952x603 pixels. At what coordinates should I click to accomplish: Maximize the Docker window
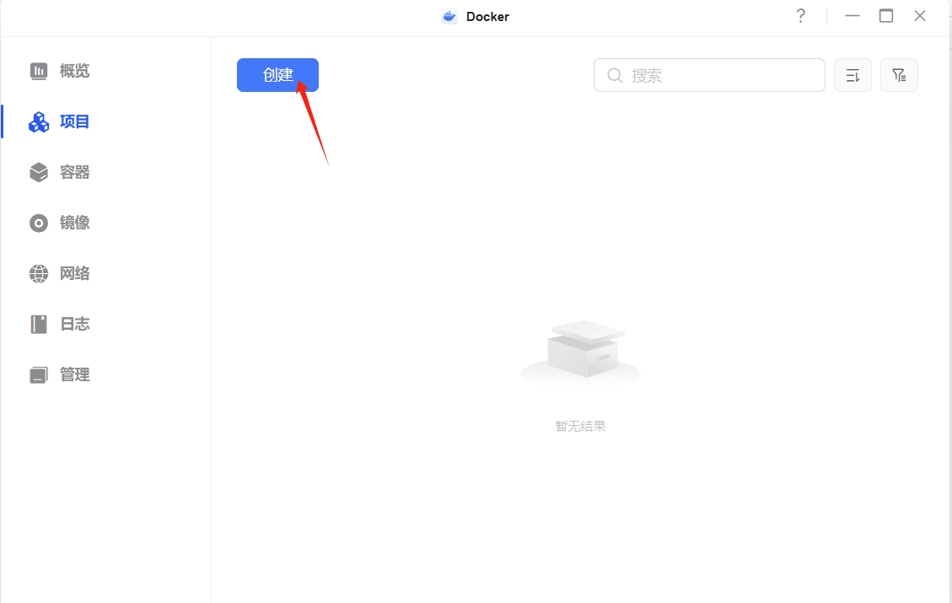tap(886, 16)
